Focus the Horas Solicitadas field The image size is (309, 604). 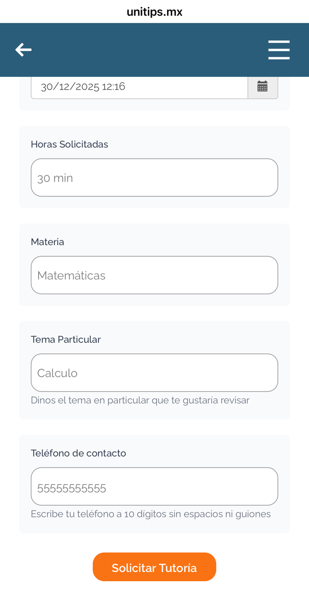coord(154,178)
